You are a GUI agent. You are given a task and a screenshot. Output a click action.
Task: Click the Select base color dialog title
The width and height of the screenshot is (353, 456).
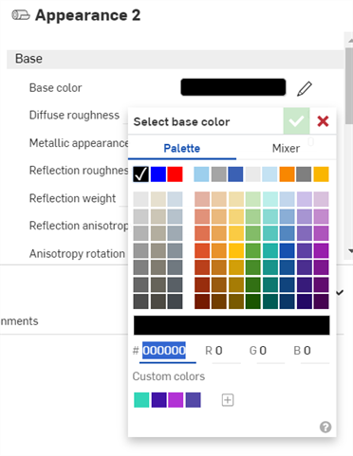(181, 121)
